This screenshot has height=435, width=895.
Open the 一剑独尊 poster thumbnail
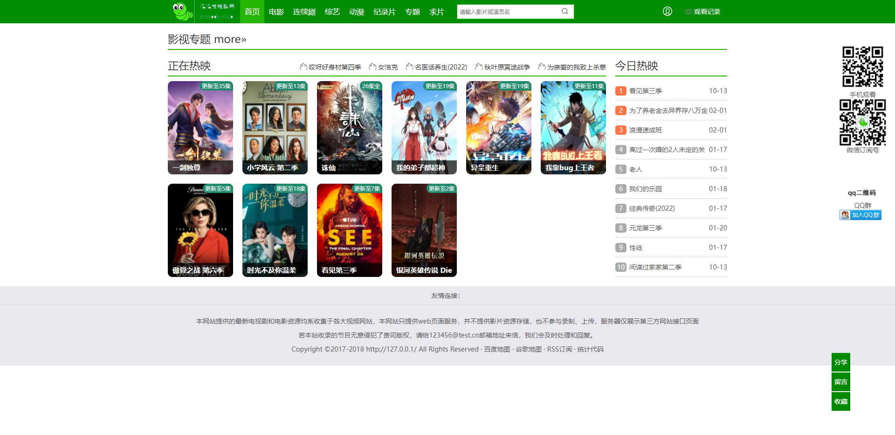click(x=200, y=128)
